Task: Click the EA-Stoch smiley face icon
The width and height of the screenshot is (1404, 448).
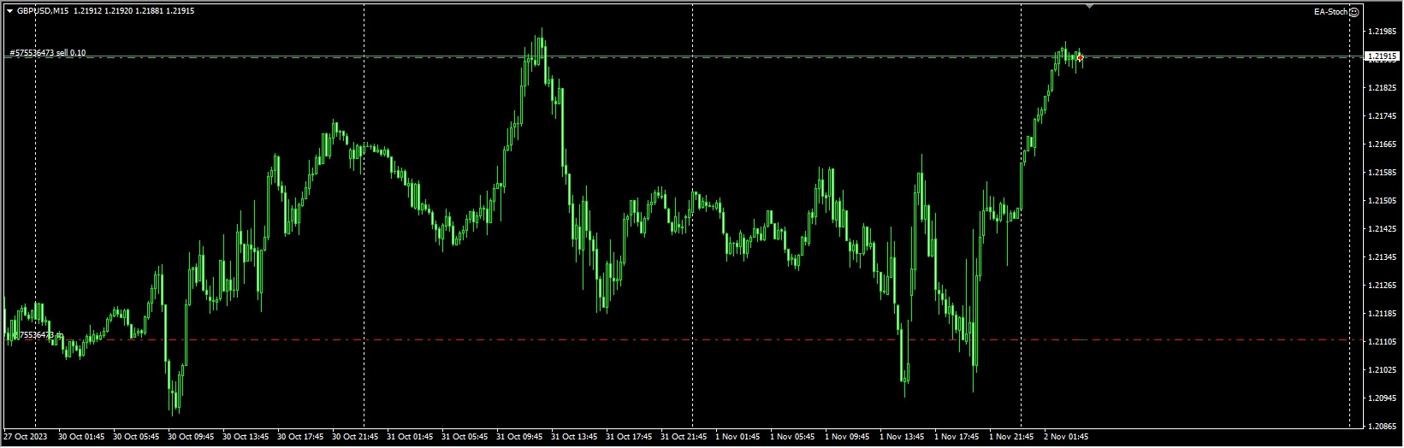Action: [1354, 12]
